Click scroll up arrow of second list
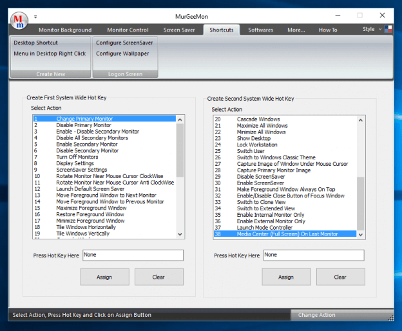The height and width of the screenshot is (331, 402). pyautogui.click(x=360, y=119)
